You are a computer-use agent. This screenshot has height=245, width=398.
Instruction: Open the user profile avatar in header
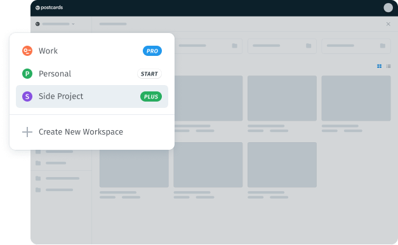coord(388,8)
